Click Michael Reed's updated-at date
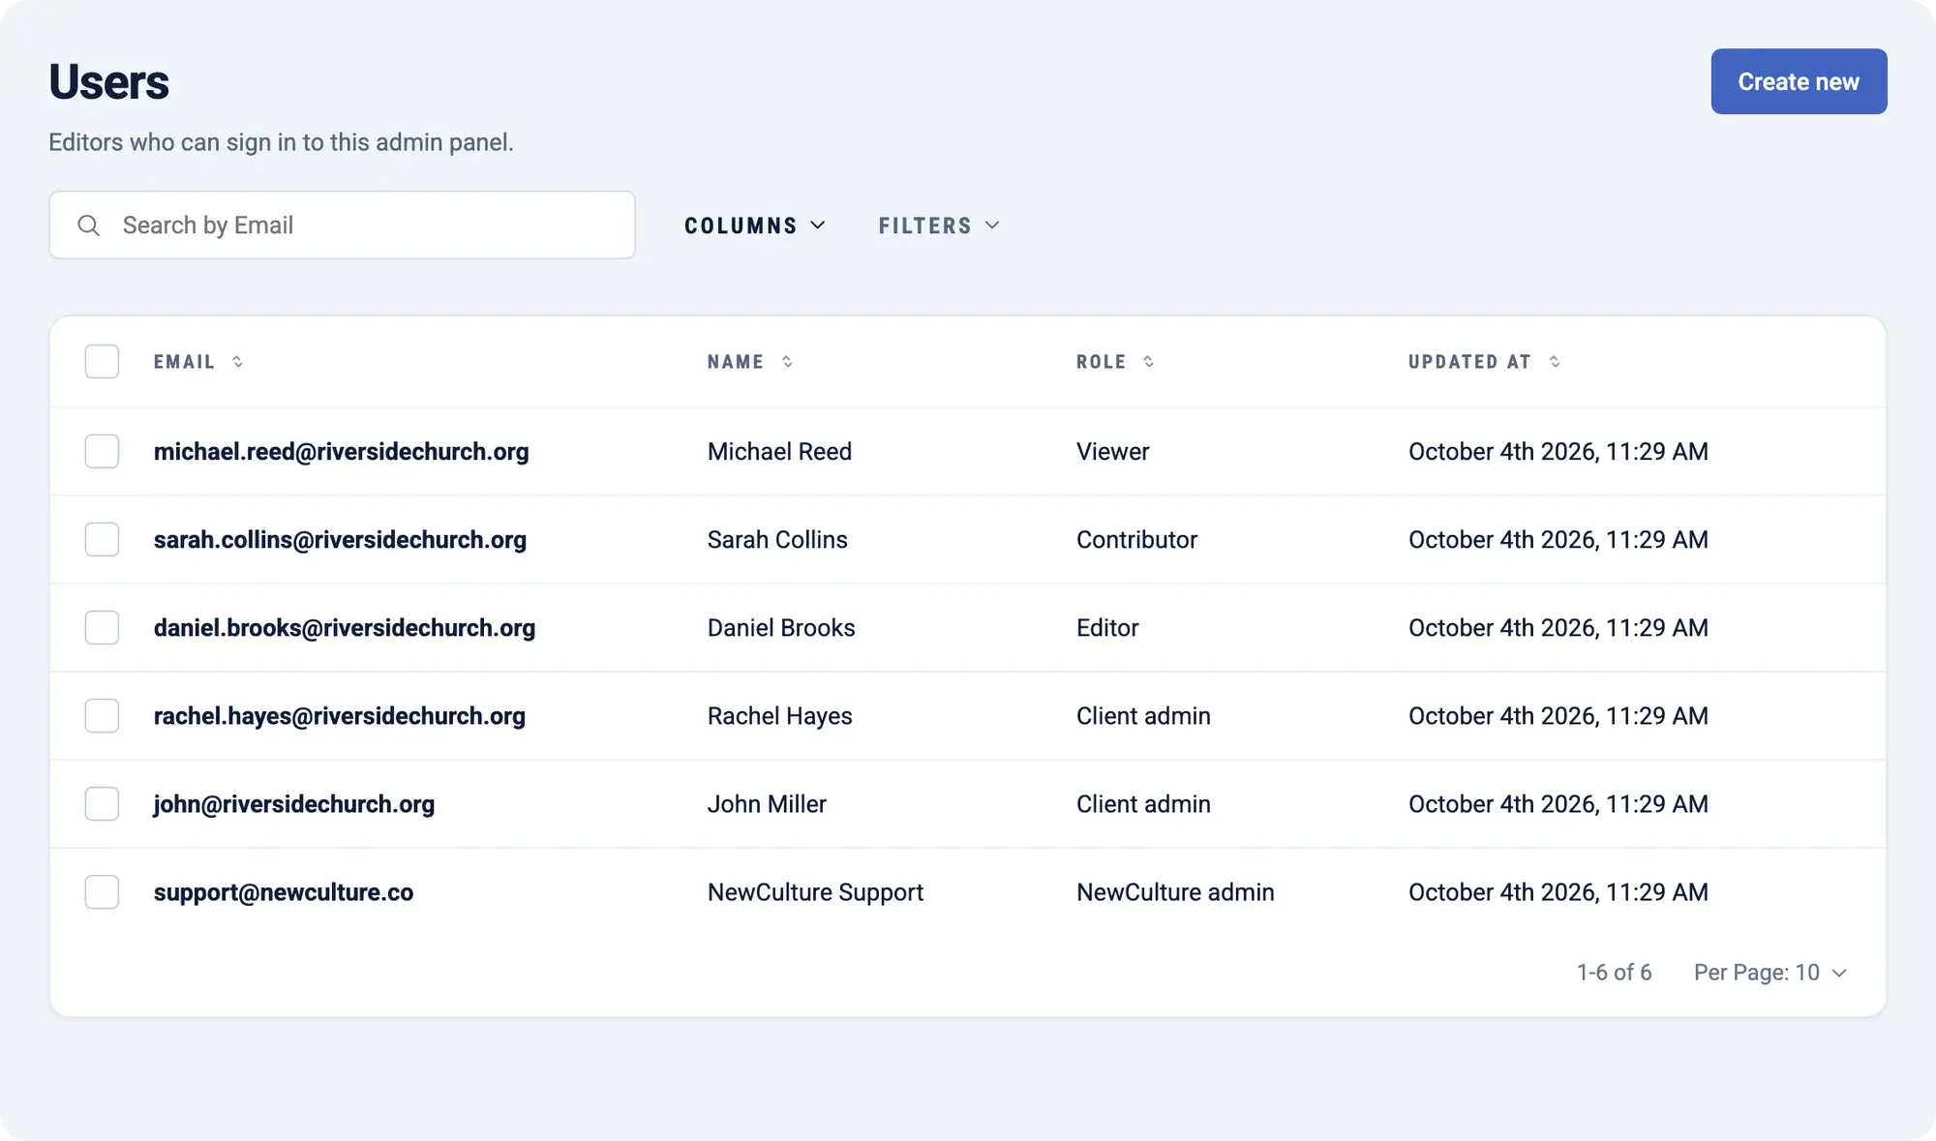Viewport: 1936px width, 1141px height. tap(1558, 452)
